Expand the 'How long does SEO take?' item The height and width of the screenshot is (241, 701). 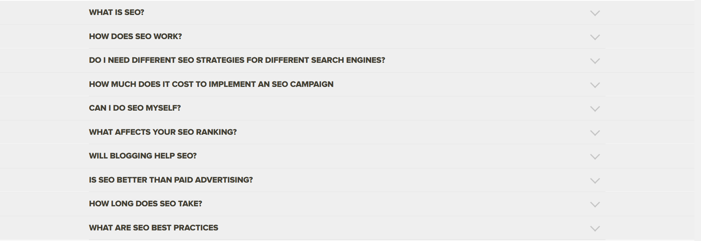146,204
